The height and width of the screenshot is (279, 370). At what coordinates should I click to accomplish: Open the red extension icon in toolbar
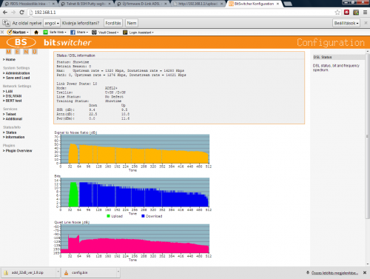tap(346, 13)
